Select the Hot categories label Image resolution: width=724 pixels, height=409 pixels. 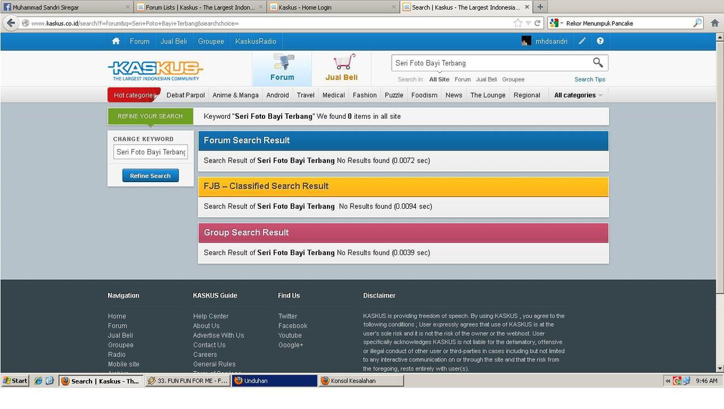134,95
